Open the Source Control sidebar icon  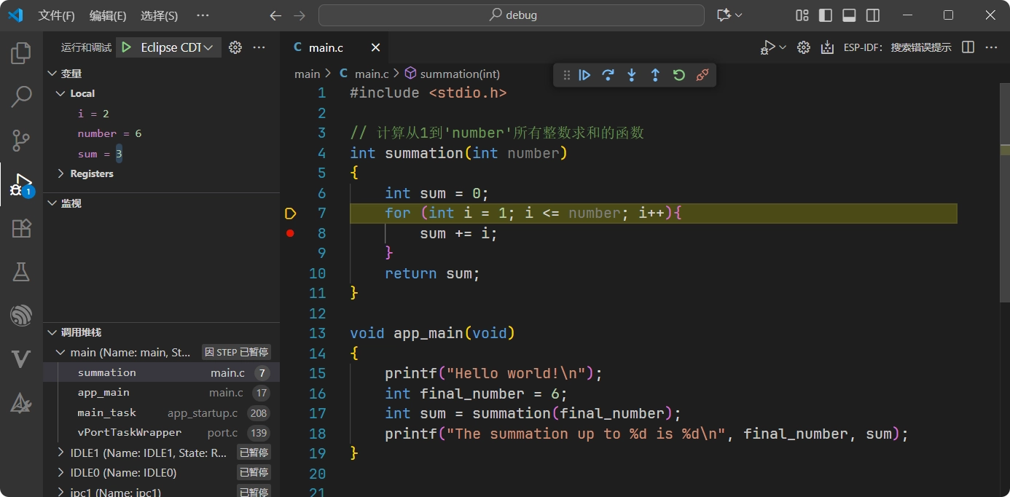[20, 140]
